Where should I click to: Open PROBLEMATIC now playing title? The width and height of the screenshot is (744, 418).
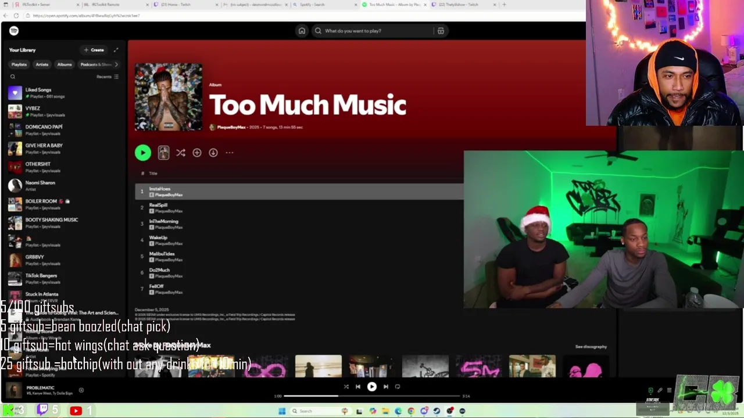(x=40, y=388)
